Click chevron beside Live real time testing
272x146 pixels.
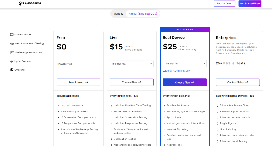(x=58, y=106)
